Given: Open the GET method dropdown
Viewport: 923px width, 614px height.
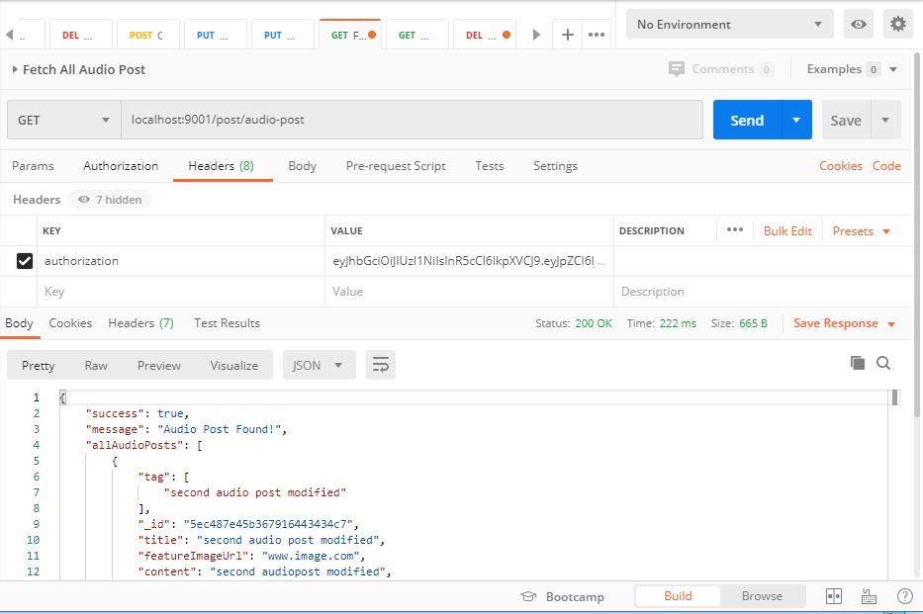Looking at the screenshot, I should 63,121.
